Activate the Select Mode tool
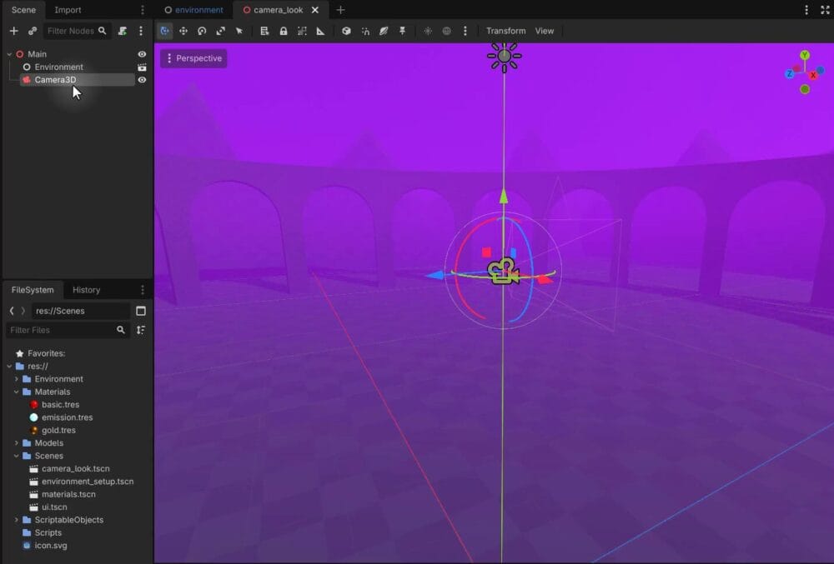834x564 pixels. pyautogui.click(x=165, y=31)
